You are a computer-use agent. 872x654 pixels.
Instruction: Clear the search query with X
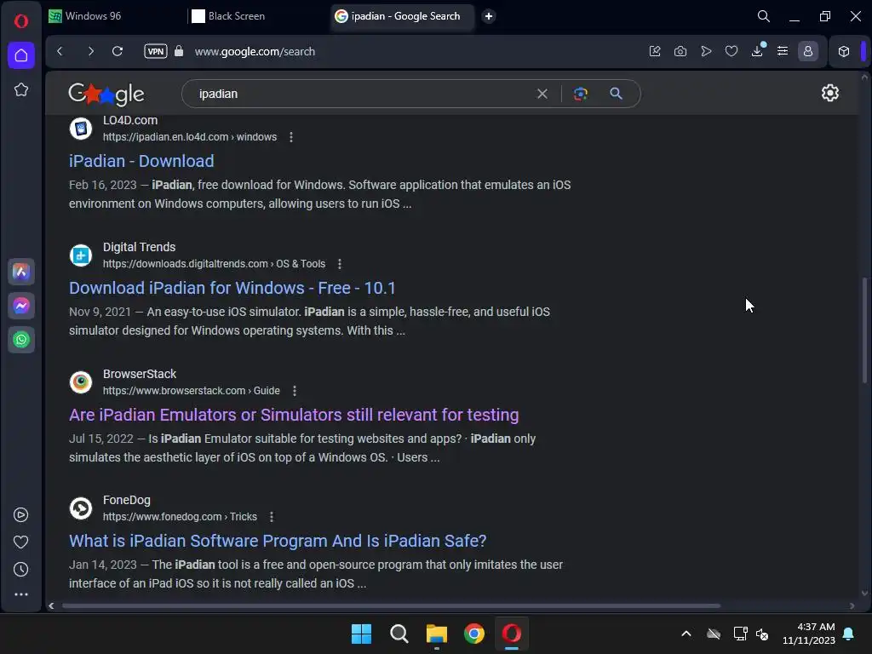tap(542, 94)
